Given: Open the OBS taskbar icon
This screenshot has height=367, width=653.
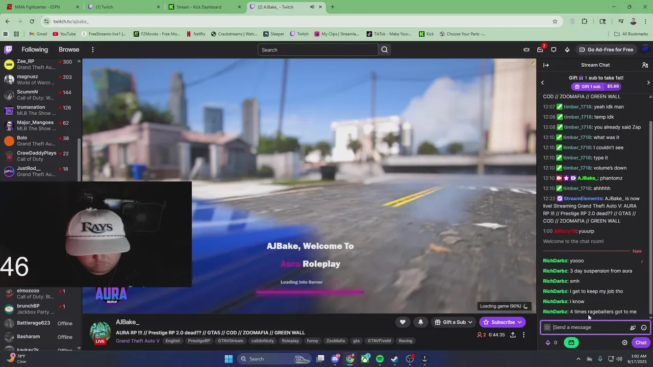Looking at the screenshot, I should click(x=410, y=359).
